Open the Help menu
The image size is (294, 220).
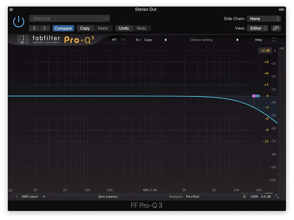[258, 40]
